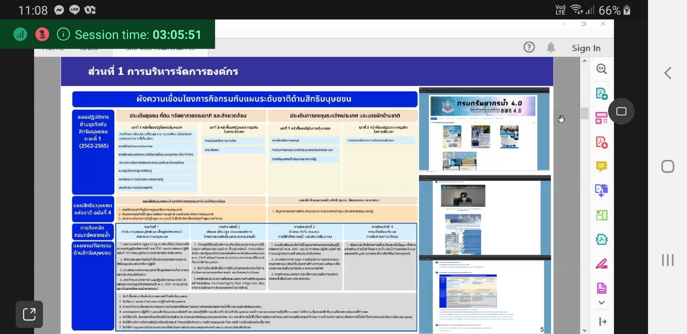Open the Create PDF tool
This screenshot has width=687, height=334.
602,142
